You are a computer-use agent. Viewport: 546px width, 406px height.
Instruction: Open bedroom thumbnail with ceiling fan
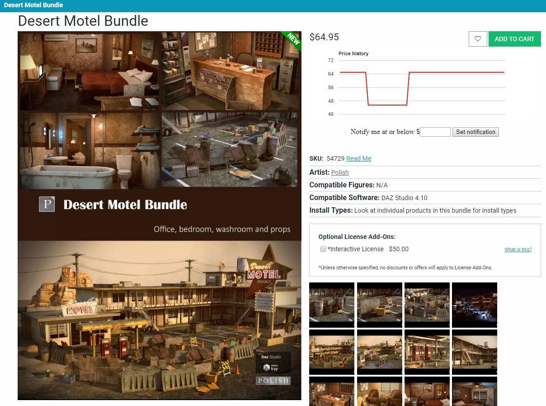(x=475, y=391)
